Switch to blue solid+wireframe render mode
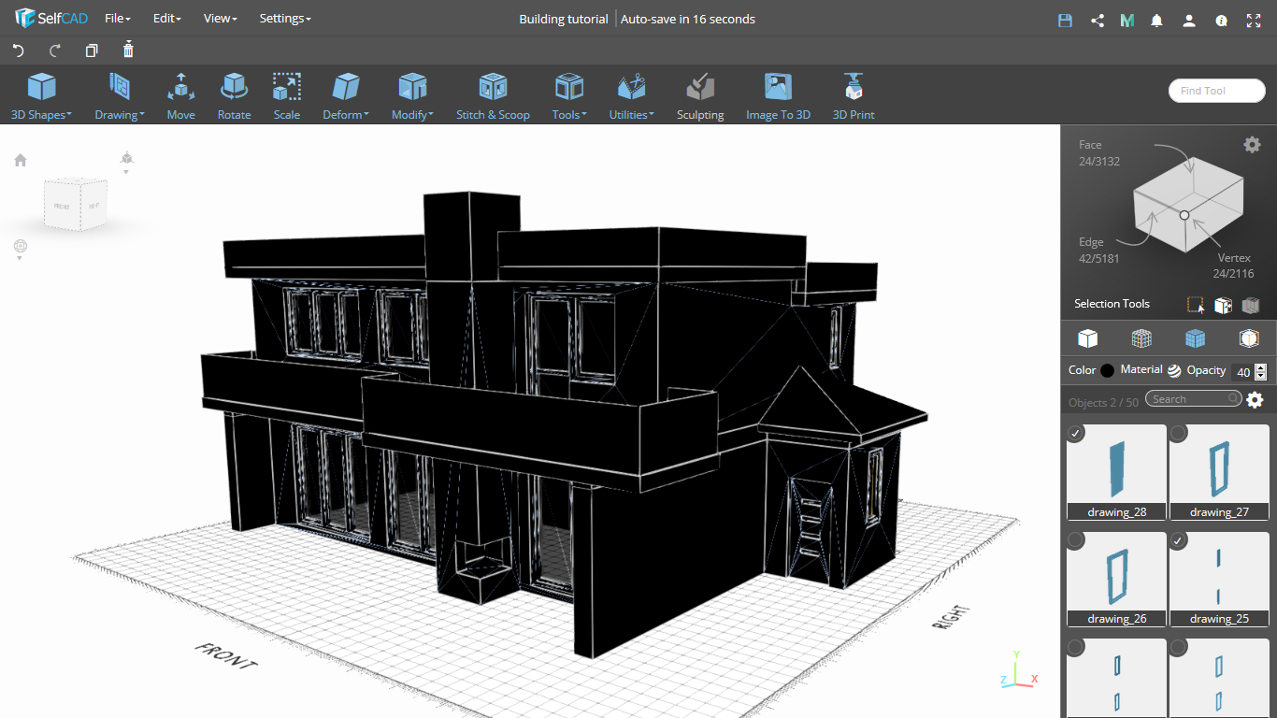Viewport: 1277px width, 718px height. (1195, 337)
